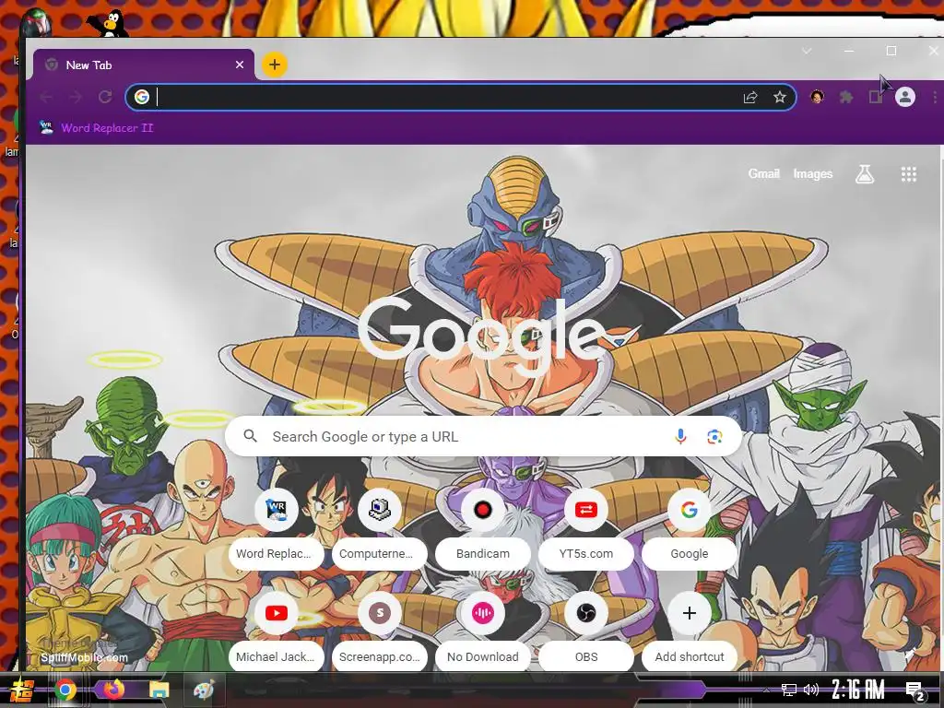Image resolution: width=944 pixels, height=708 pixels.
Task: Launch Firefox from the taskbar
Action: tap(112, 690)
